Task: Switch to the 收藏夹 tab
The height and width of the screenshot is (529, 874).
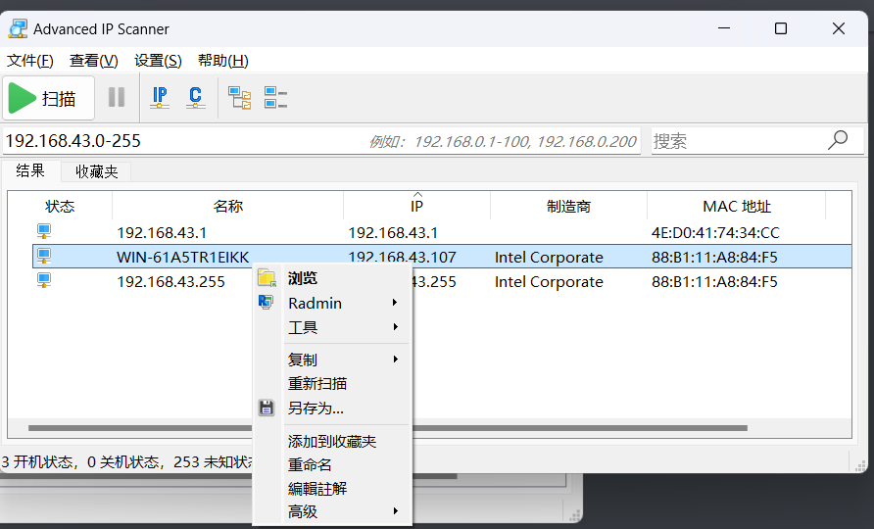Action: click(x=96, y=171)
